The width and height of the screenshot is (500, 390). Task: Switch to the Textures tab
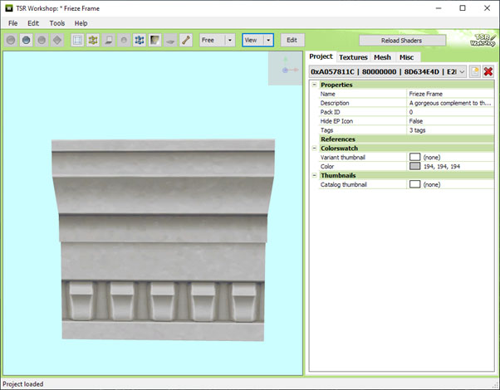(x=353, y=57)
